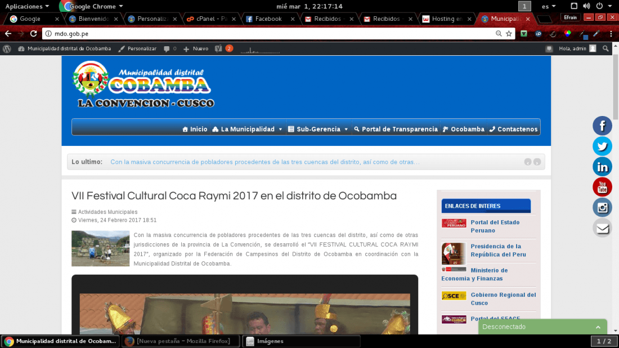Click the WordPress logo in the admin bar

(7, 48)
